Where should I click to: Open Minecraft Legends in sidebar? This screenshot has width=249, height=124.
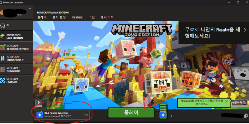pyautogui.click(x=16, y=80)
